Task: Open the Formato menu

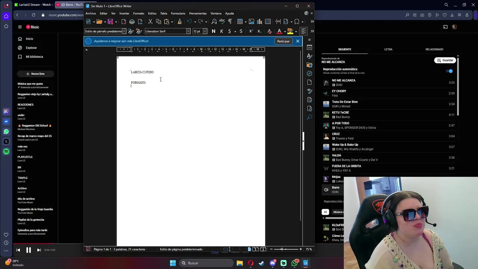Action: [x=139, y=13]
